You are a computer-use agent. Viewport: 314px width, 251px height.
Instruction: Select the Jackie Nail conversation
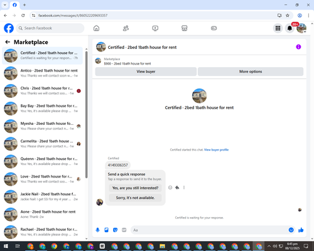pyautogui.click(x=42, y=196)
